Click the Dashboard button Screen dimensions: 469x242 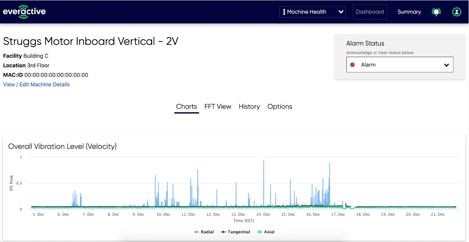tap(370, 12)
